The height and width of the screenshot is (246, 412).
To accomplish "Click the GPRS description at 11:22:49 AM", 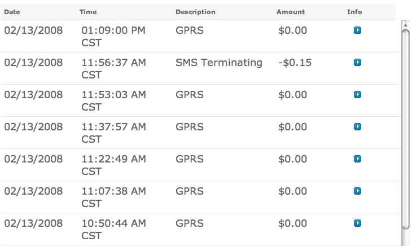I will 190,159.
